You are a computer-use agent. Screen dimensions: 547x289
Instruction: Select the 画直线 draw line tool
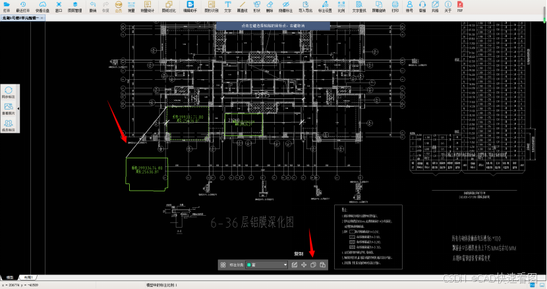pyautogui.click(x=242, y=7)
